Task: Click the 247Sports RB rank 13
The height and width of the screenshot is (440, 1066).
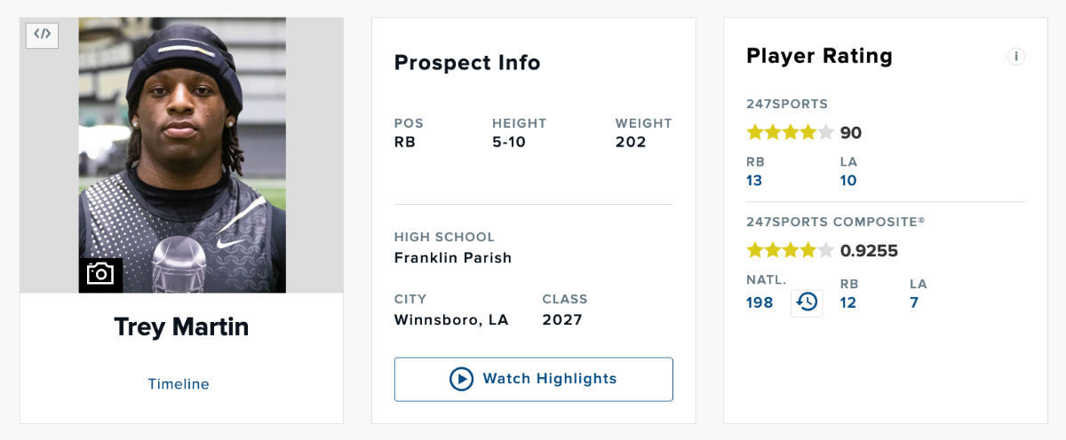Action: [x=754, y=180]
